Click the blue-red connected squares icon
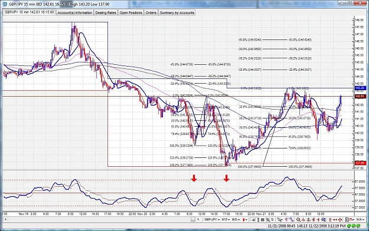Viewport: 369px width, 231px height. pos(292,220)
